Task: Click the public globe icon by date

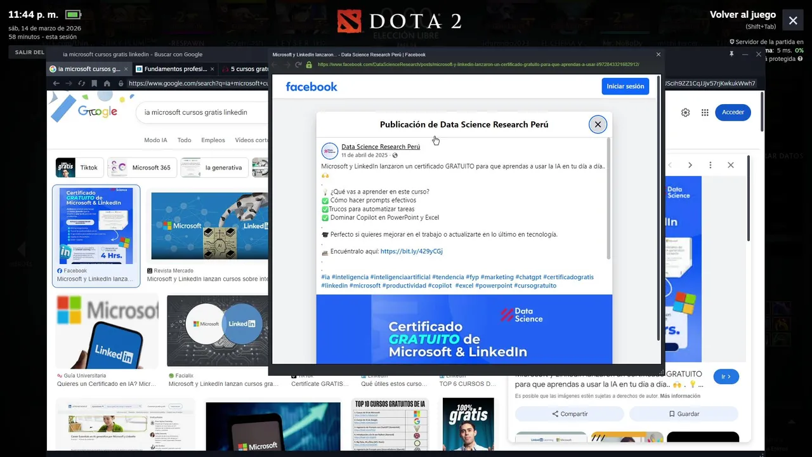Action: pyautogui.click(x=395, y=156)
